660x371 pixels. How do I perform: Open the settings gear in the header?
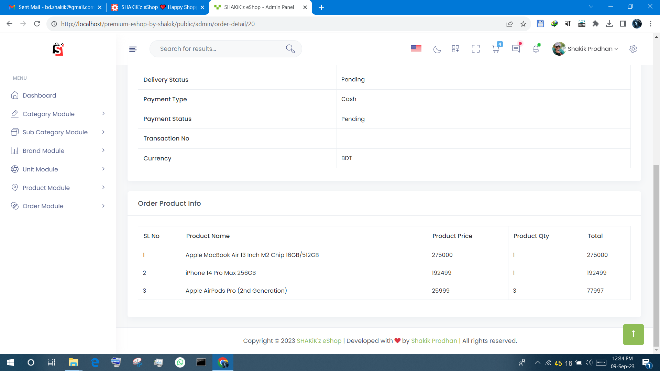tap(633, 49)
